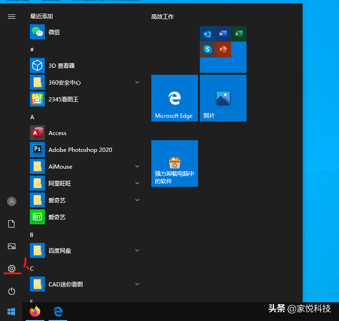The image size is (339, 321).
Task: Click the user account avatar
Action: click(12, 201)
